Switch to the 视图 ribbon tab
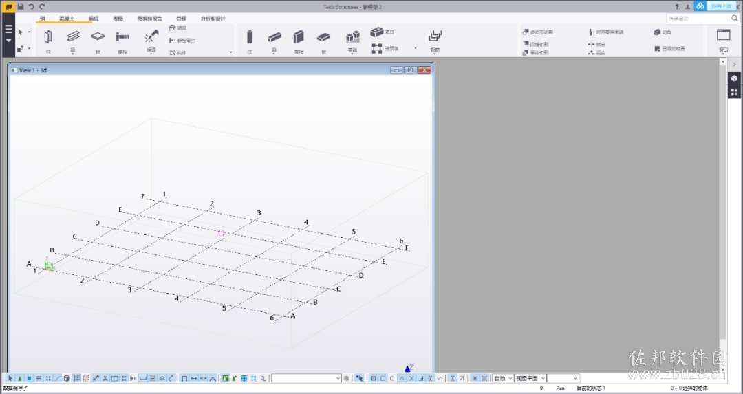 coord(118,19)
